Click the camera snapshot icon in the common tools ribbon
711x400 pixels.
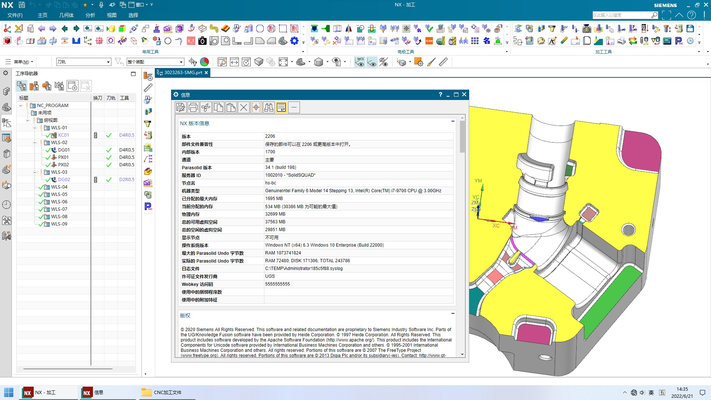202,41
